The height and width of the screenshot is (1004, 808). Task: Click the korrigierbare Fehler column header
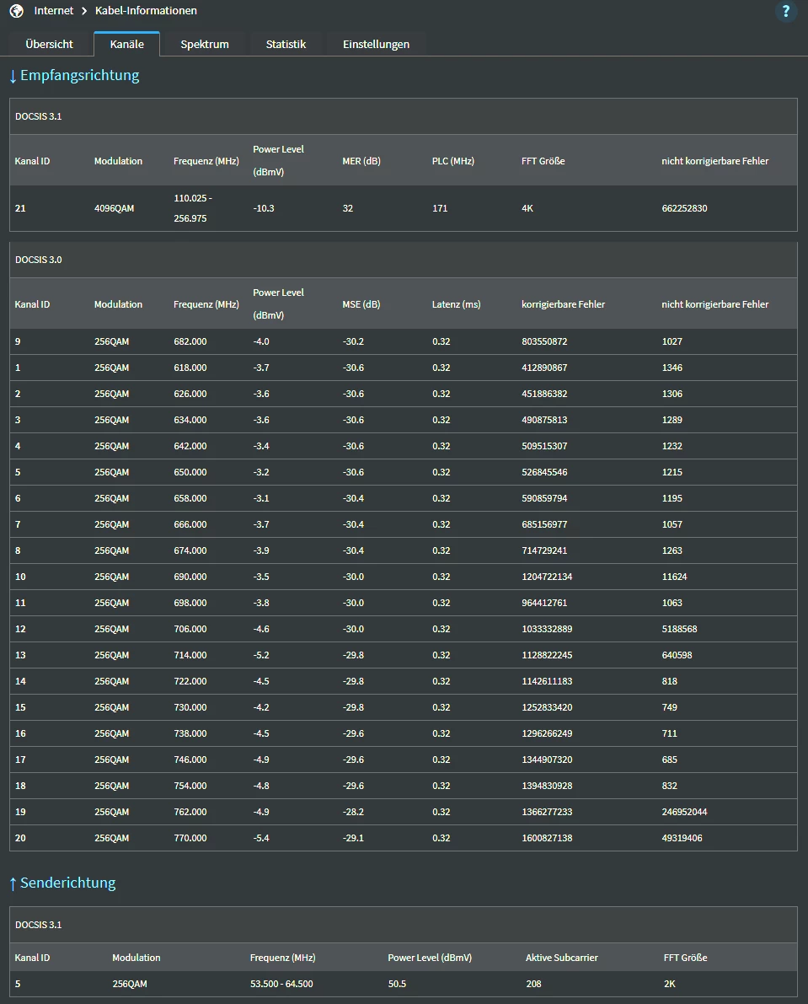pos(563,304)
